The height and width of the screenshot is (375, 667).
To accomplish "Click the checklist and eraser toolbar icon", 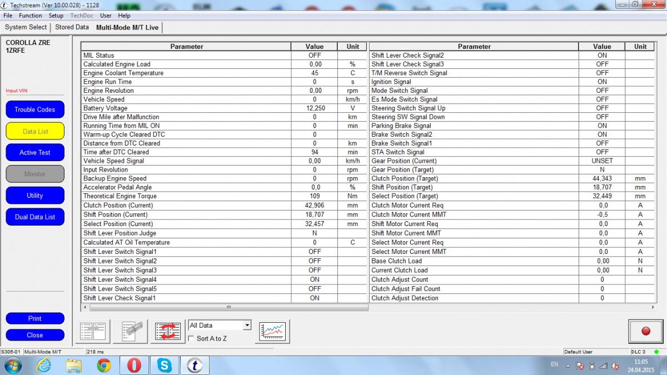I will [x=130, y=331].
